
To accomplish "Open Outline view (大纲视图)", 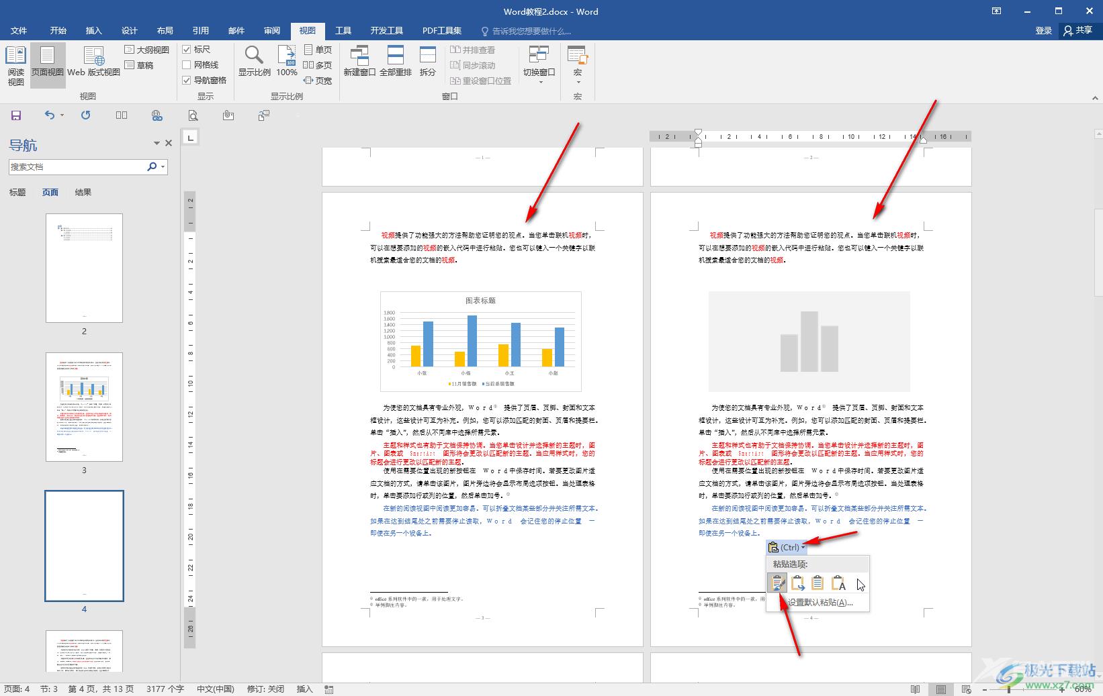I will click(x=147, y=50).
